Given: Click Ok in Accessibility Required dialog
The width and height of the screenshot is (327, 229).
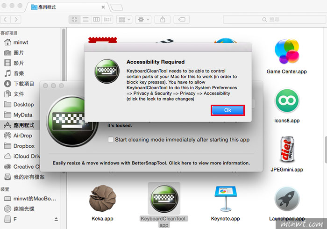Looking at the screenshot, I should pyautogui.click(x=227, y=110).
